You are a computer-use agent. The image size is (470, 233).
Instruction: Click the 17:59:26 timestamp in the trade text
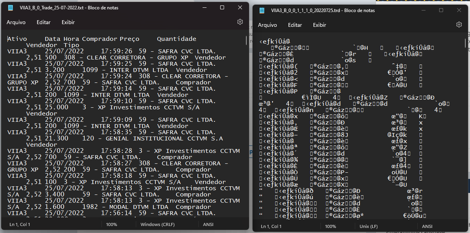tap(116, 51)
